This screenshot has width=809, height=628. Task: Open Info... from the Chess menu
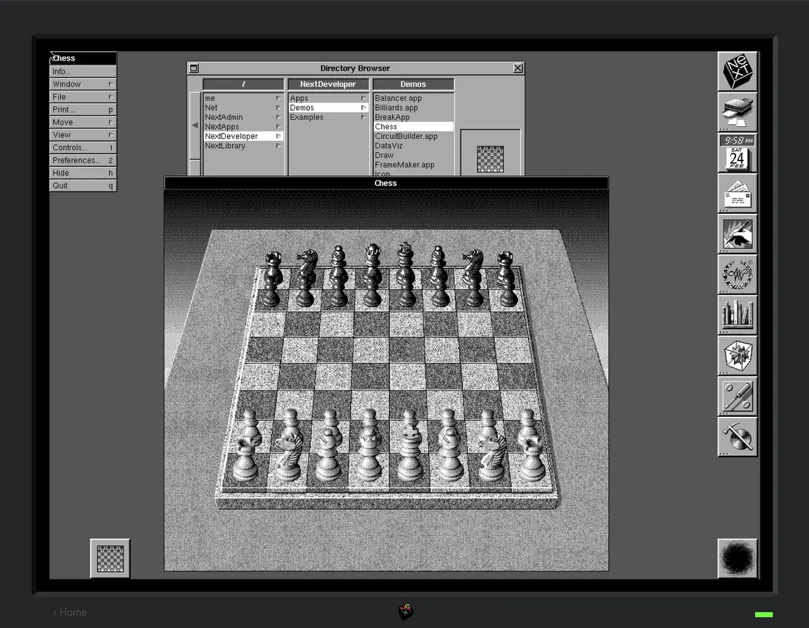(x=82, y=71)
